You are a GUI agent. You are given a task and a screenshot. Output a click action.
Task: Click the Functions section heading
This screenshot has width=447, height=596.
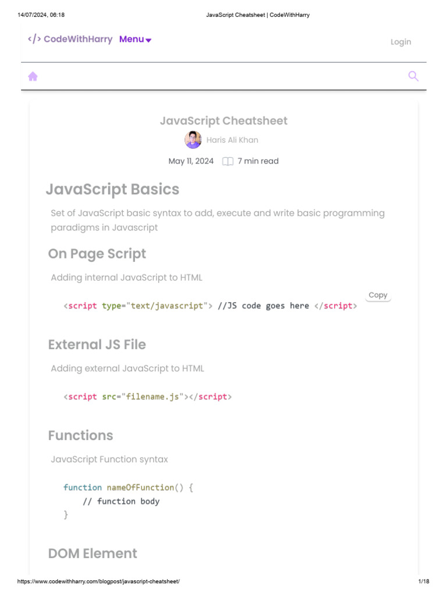pos(80,435)
